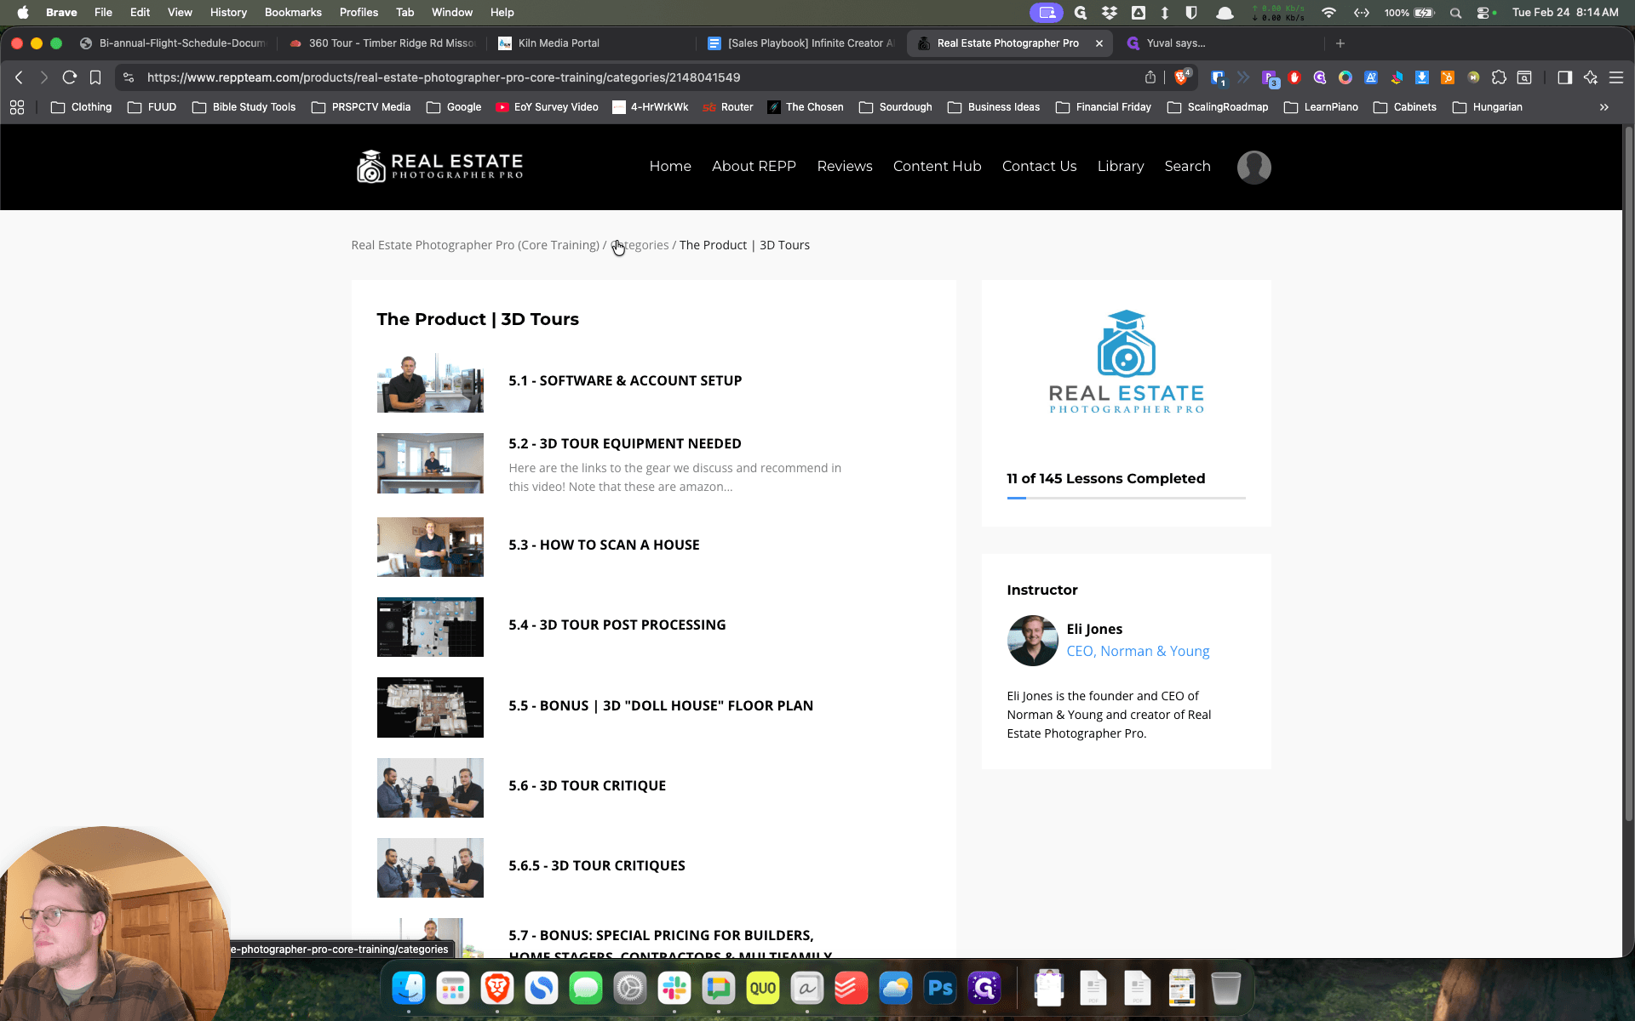Image resolution: width=1635 pixels, height=1021 pixels.
Task: Click the lessons completed progress bar
Action: click(1126, 498)
